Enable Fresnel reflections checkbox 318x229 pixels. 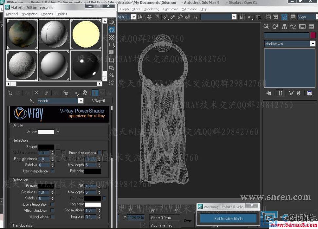tap(99, 152)
